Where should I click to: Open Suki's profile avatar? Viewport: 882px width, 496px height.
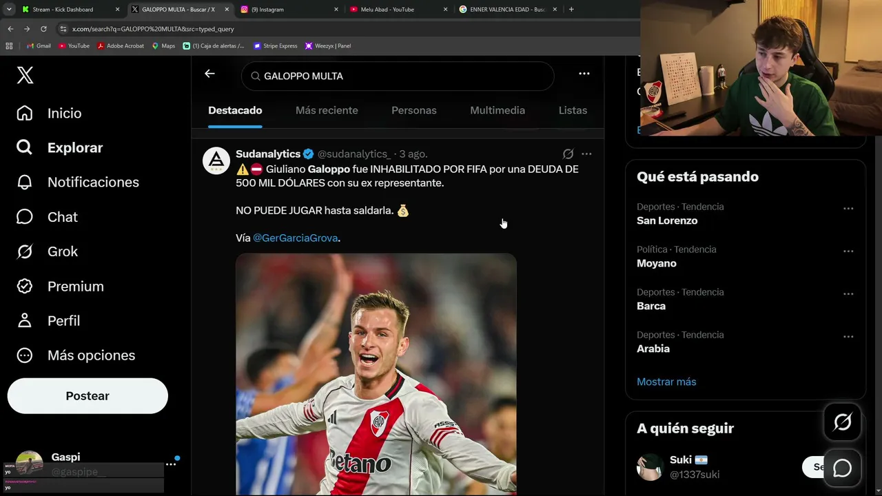pyautogui.click(x=650, y=467)
